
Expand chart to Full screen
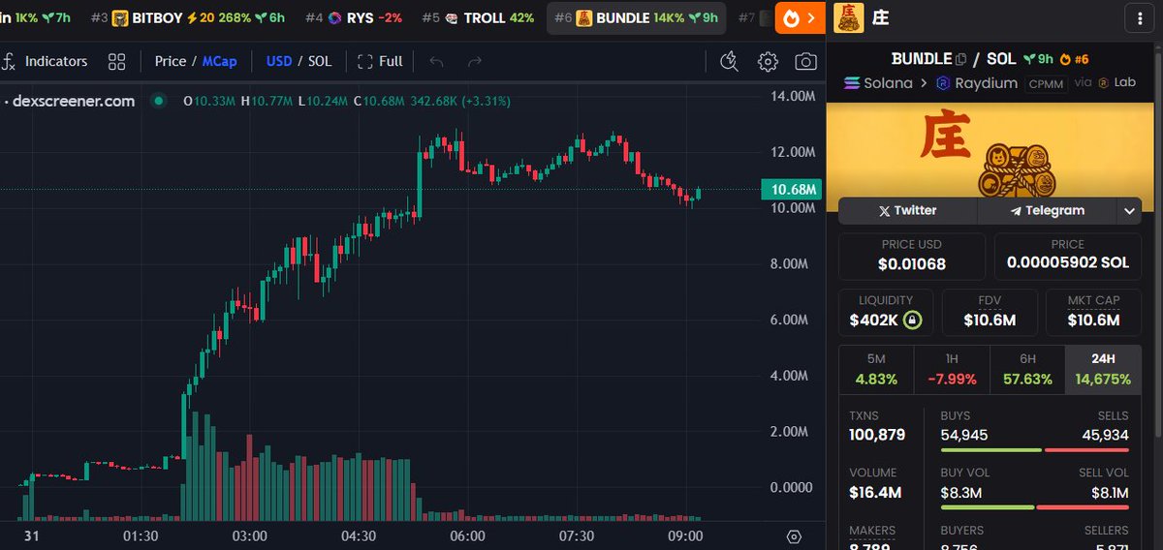click(380, 61)
